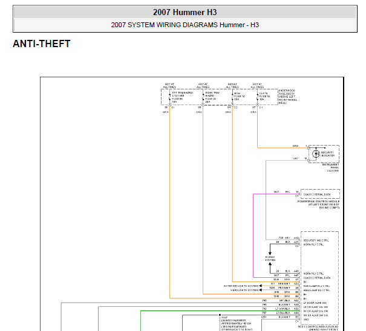Select the HEADLAMP RLY CTRL pin label
This screenshot has height=331, width=366.
(317, 290)
